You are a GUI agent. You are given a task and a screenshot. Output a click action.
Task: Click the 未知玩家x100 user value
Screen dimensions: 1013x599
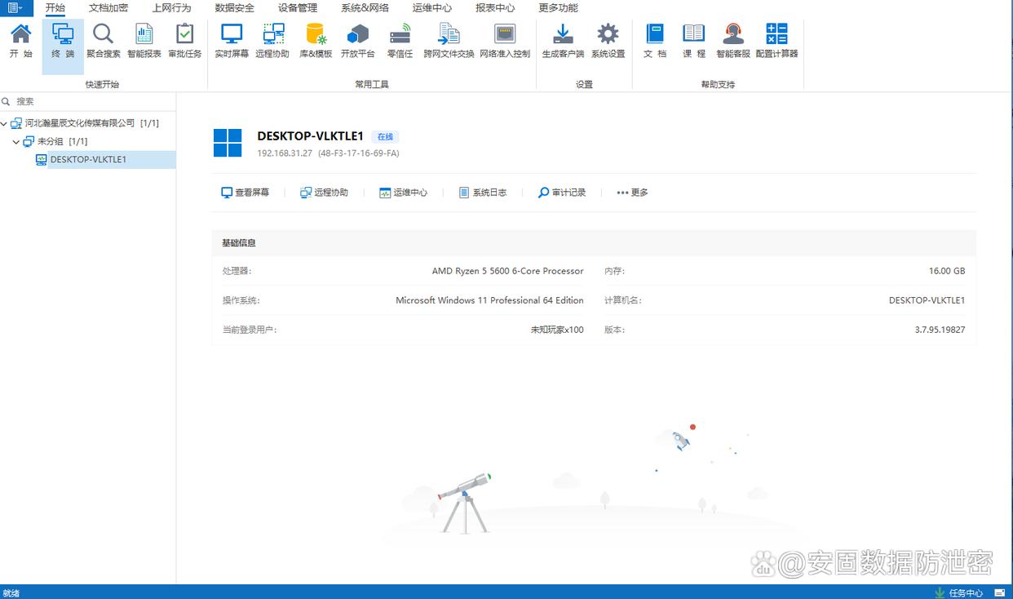[x=557, y=330]
